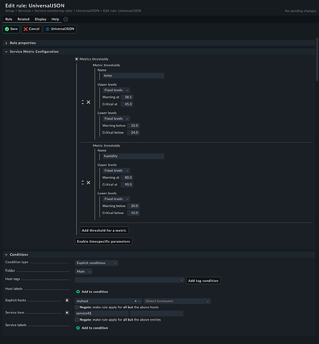
Task: Click Host labels Add to condition icon
Action: point(78,292)
